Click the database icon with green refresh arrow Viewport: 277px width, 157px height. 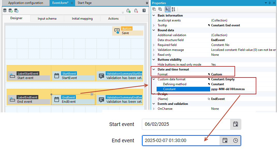(x=11, y=11)
